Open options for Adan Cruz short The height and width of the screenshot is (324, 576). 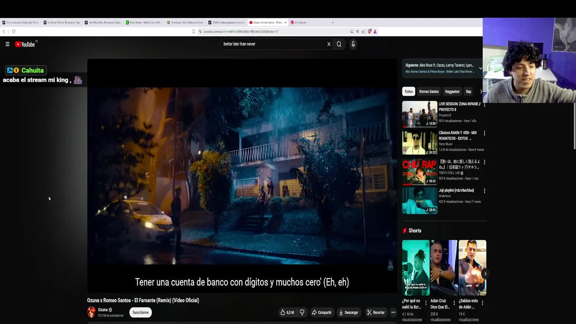click(x=454, y=303)
